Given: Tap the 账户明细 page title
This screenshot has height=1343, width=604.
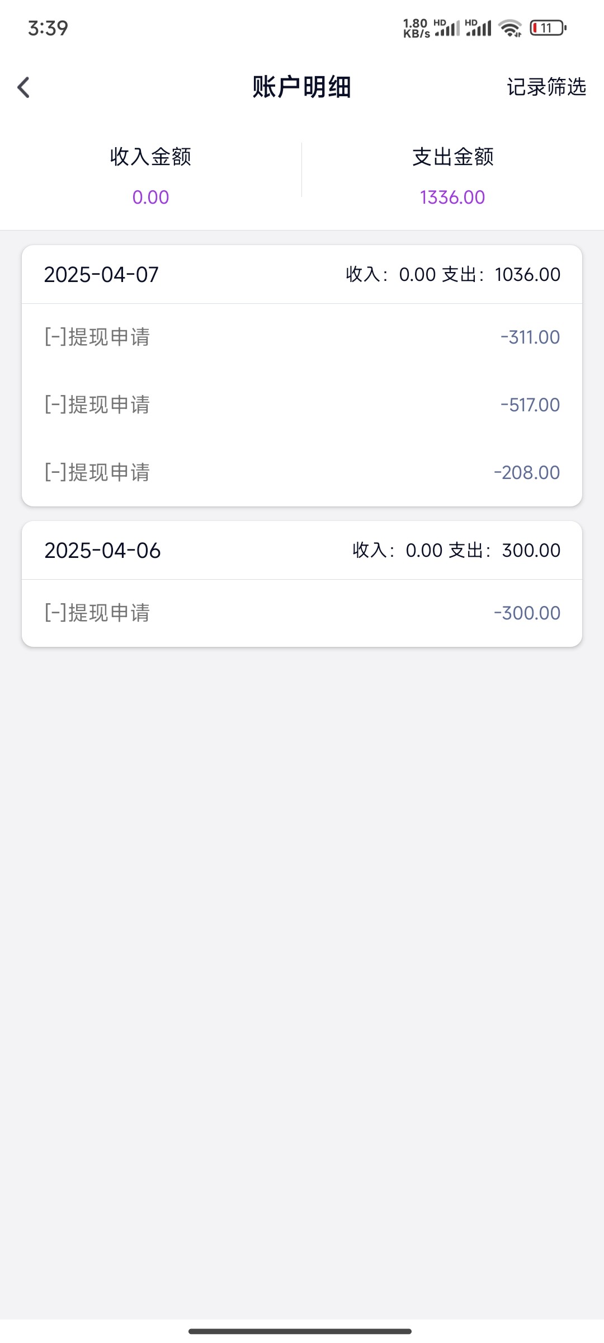Looking at the screenshot, I should 301,87.
